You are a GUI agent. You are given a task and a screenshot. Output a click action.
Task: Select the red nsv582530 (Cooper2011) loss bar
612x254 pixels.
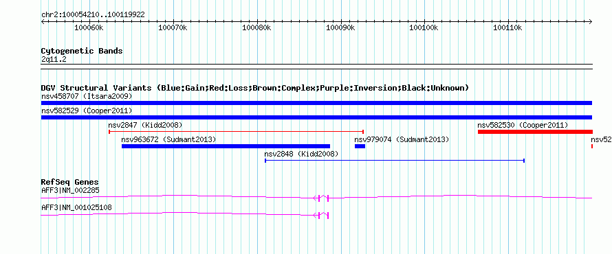535,132
